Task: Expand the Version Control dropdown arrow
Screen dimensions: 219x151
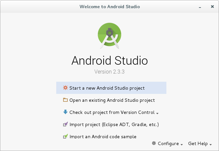Action: [157, 114]
